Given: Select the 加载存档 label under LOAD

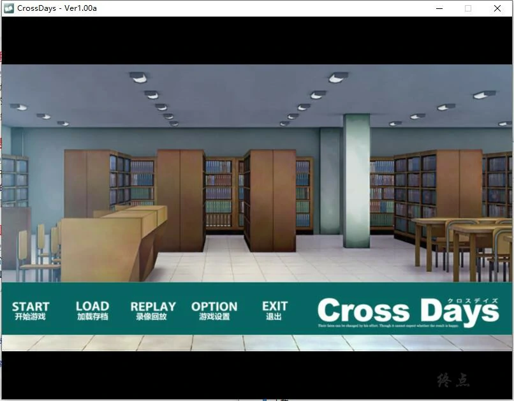Looking at the screenshot, I should 92,317.
